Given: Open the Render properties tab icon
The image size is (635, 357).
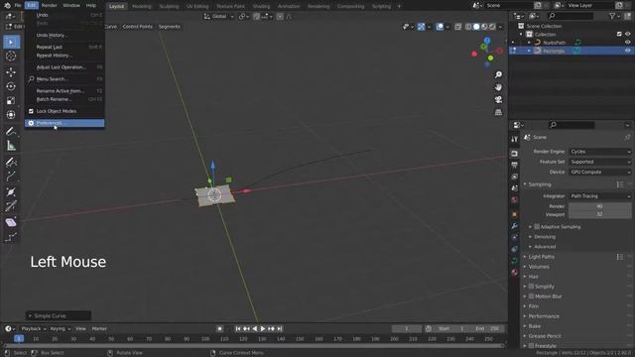Looking at the screenshot, I should point(514,154).
